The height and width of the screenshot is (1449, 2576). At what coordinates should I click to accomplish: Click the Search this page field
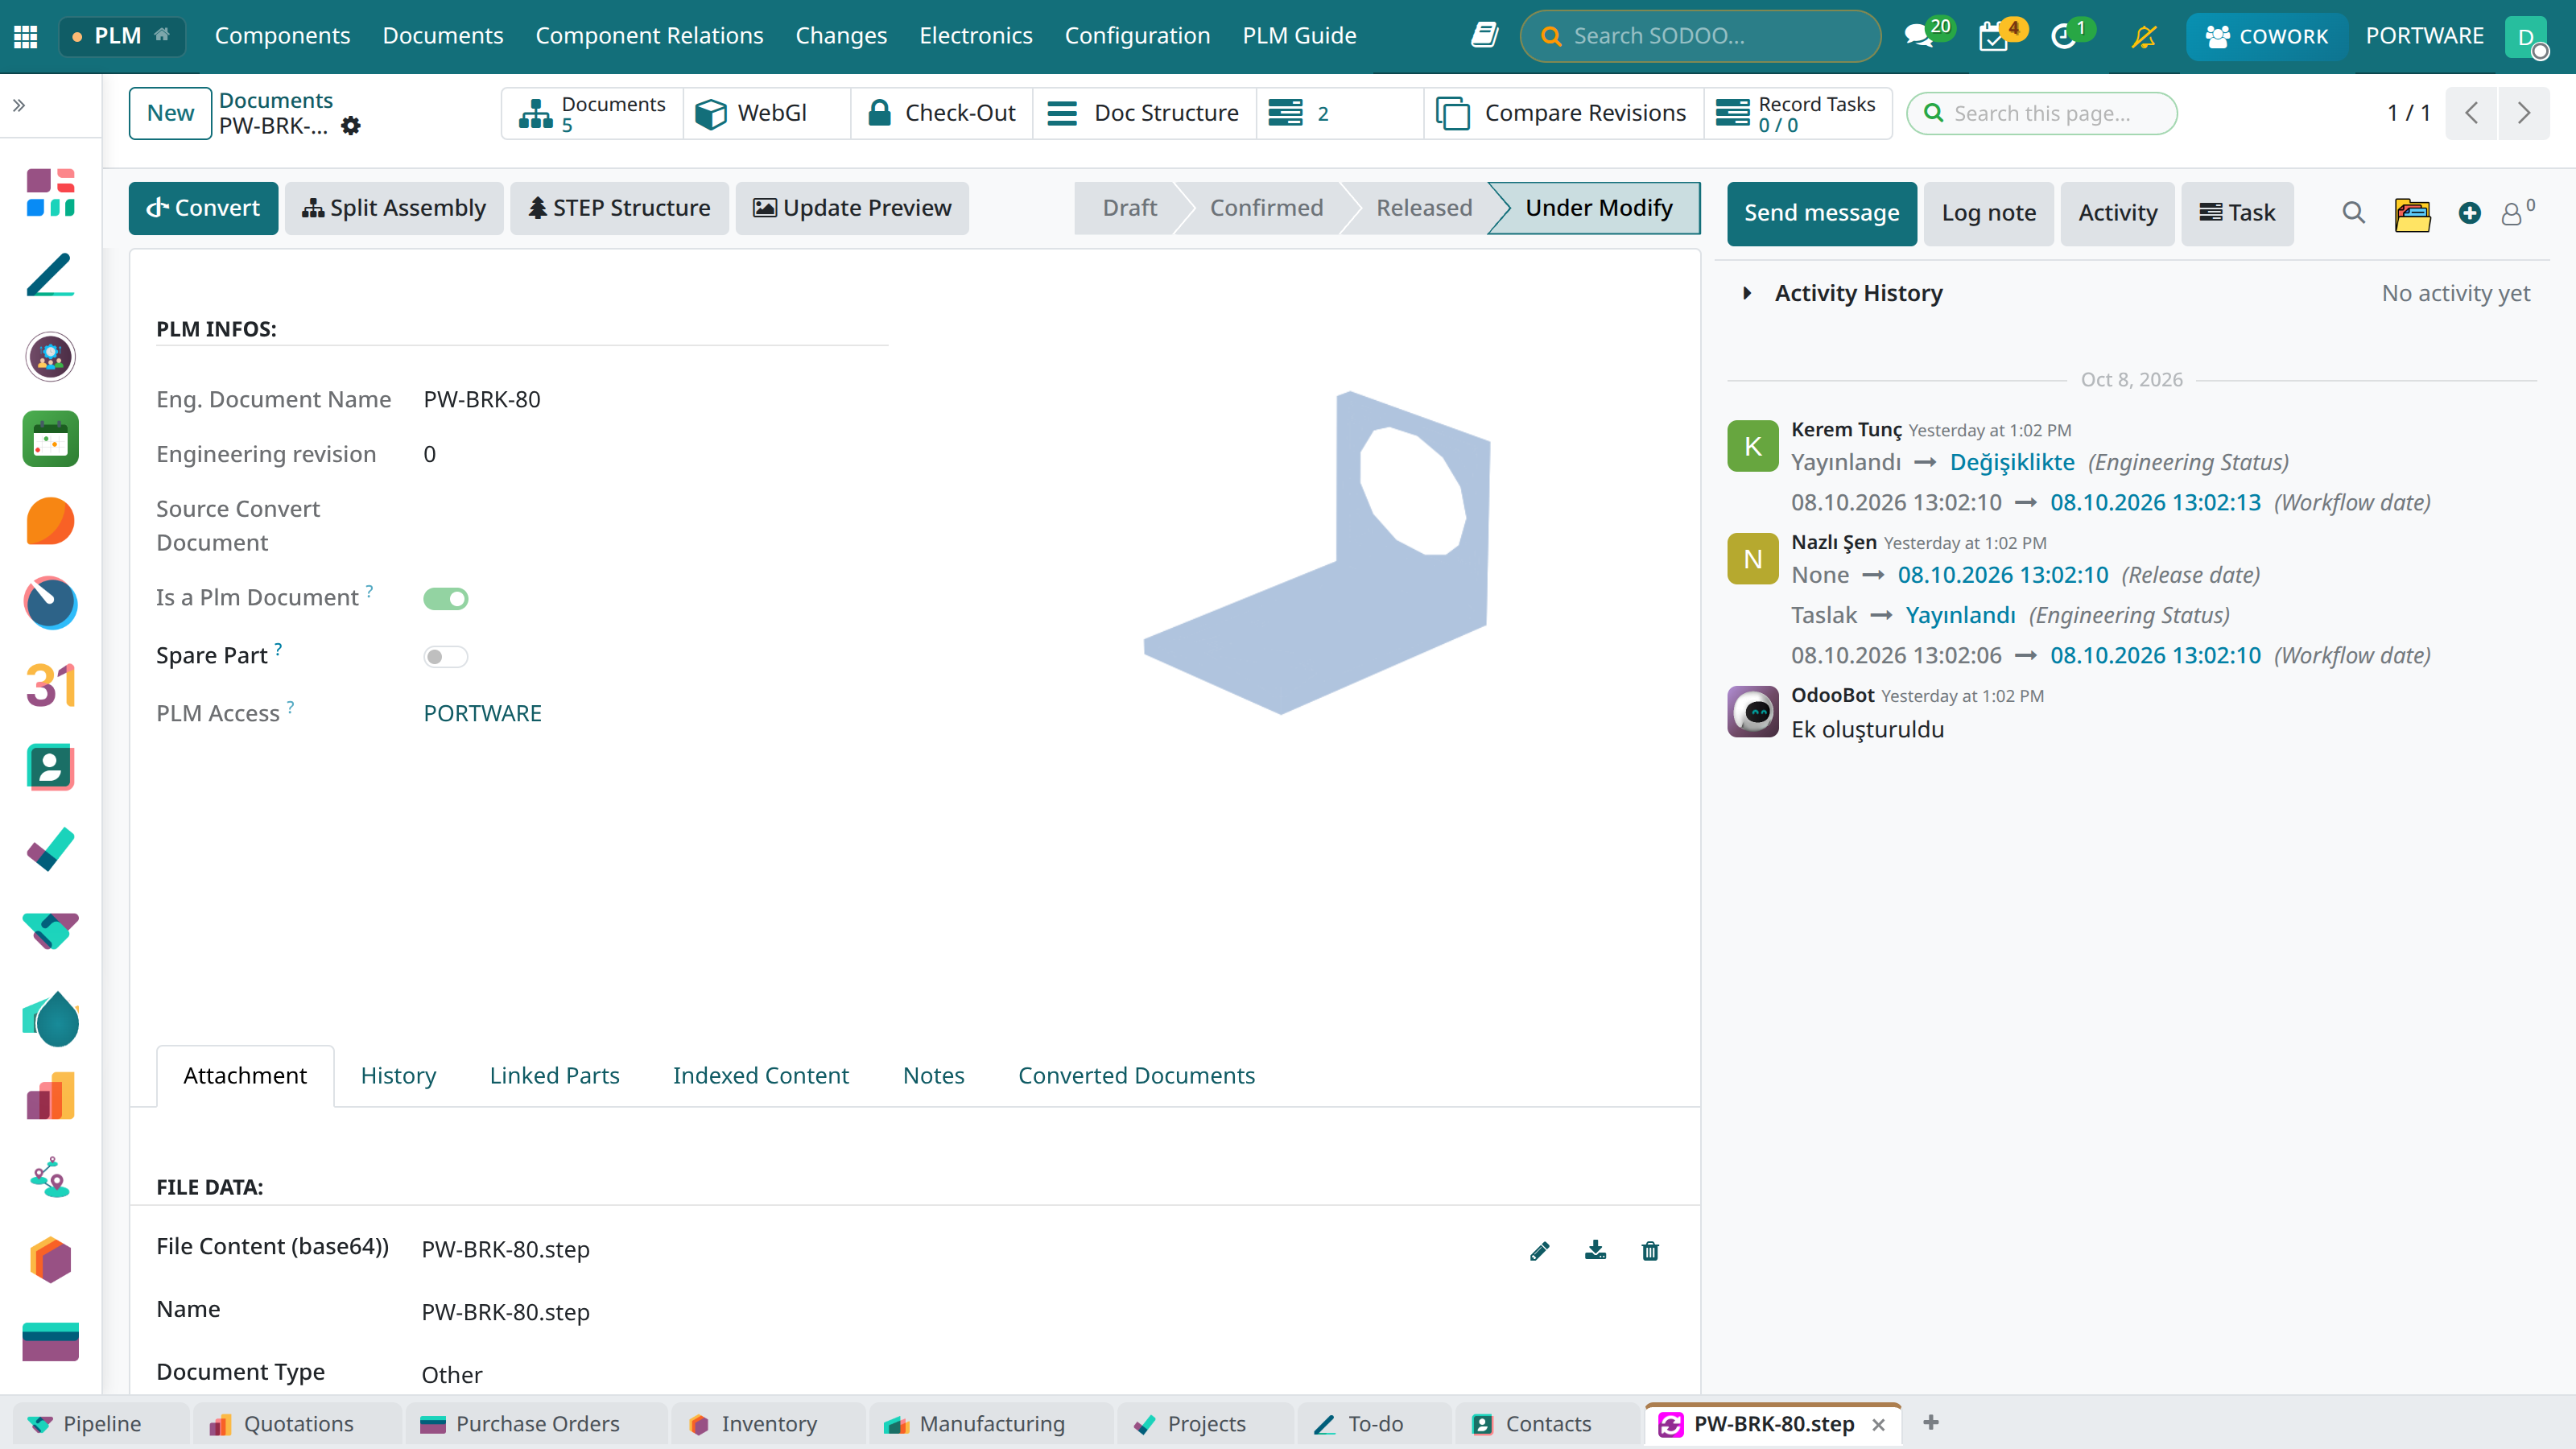coord(2041,113)
